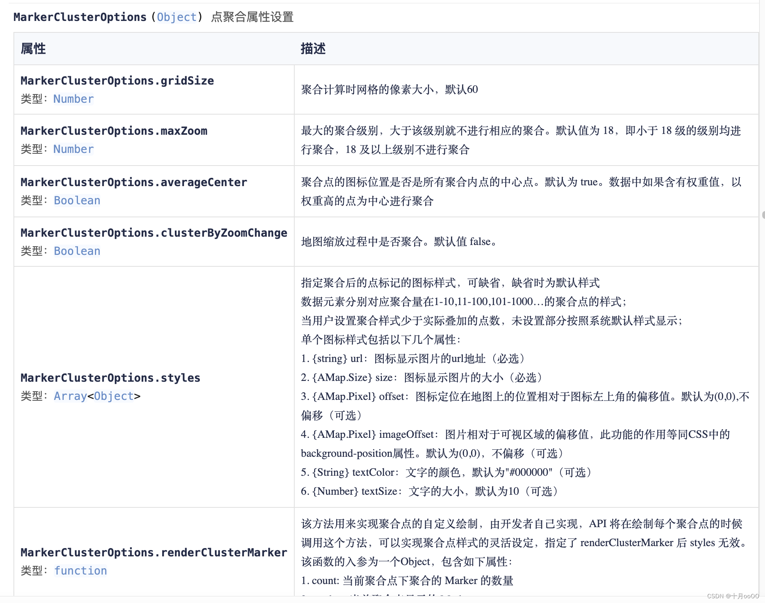Open the Object type link in heading
The image size is (765, 603).
coord(176,17)
